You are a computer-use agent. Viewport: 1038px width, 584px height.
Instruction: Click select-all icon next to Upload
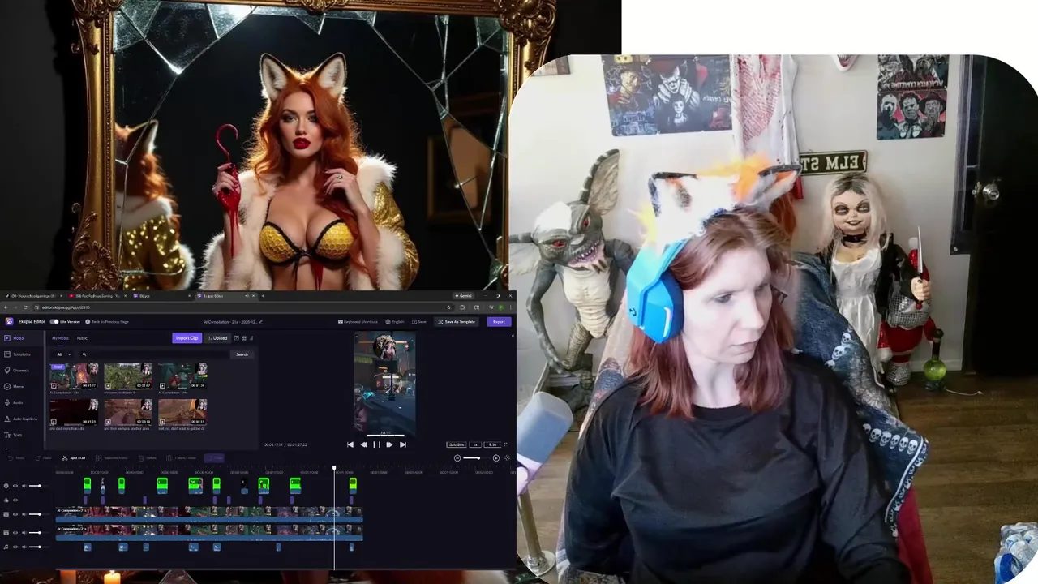[x=236, y=338]
